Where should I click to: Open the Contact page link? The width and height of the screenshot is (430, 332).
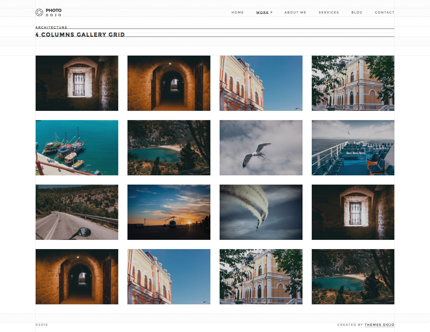[385, 13]
